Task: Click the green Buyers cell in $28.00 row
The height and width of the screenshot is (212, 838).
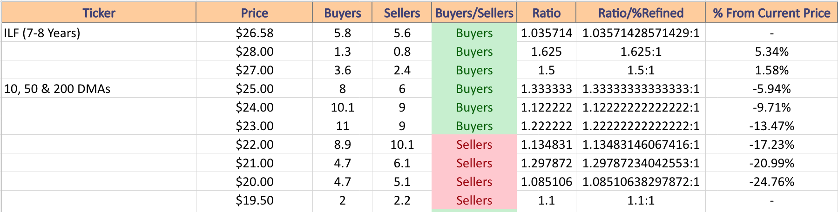Action: [474, 51]
